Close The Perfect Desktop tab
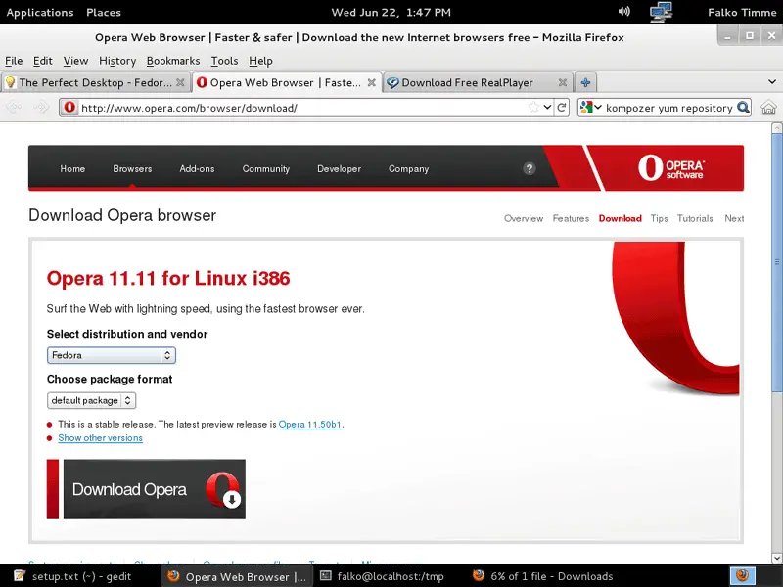783x587 pixels. [x=180, y=82]
